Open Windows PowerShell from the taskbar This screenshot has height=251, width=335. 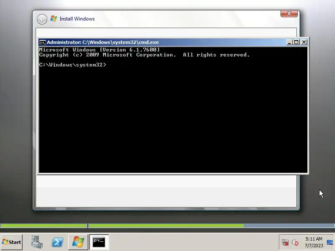(x=57, y=242)
